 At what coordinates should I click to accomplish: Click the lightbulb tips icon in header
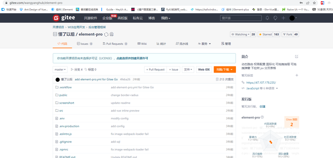tap(275, 18)
